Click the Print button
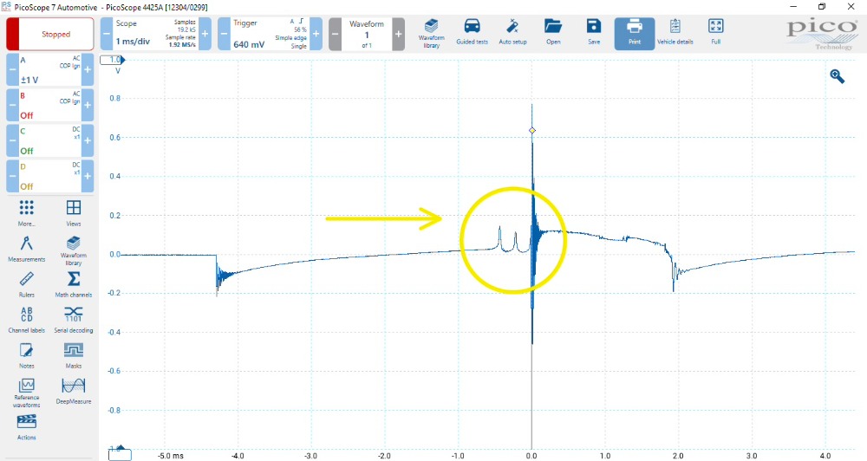The image size is (867, 461). pos(635,32)
